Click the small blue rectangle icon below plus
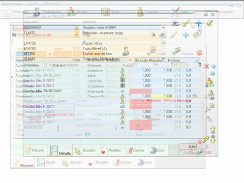 pos(213,74)
